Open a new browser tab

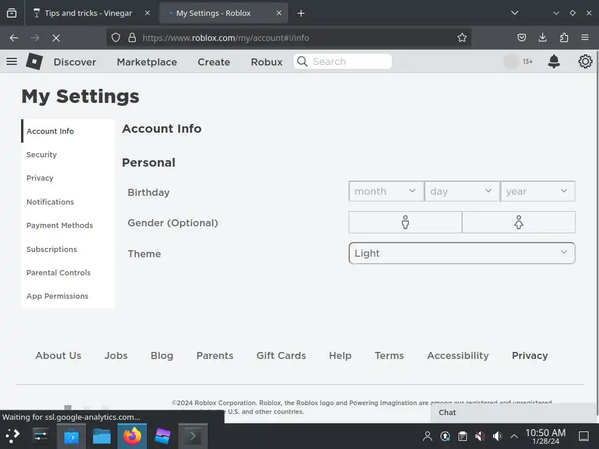(x=301, y=13)
